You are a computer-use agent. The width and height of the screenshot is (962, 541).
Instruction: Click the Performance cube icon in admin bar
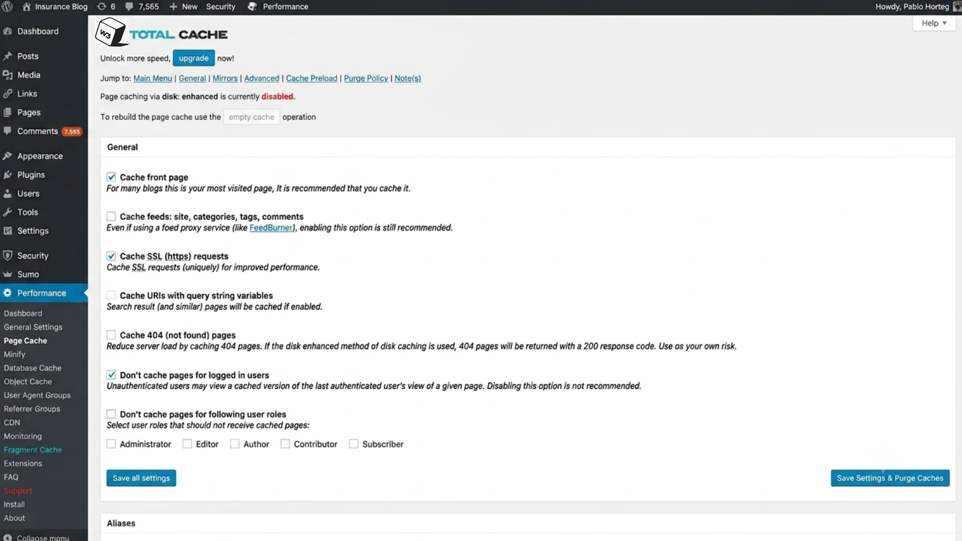[253, 7]
